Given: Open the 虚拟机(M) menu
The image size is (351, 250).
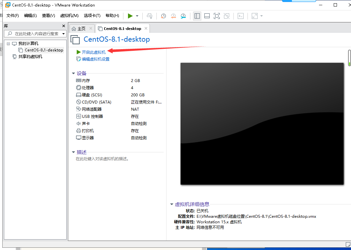Looking at the screenshot, I should click(x=70, y=16).
